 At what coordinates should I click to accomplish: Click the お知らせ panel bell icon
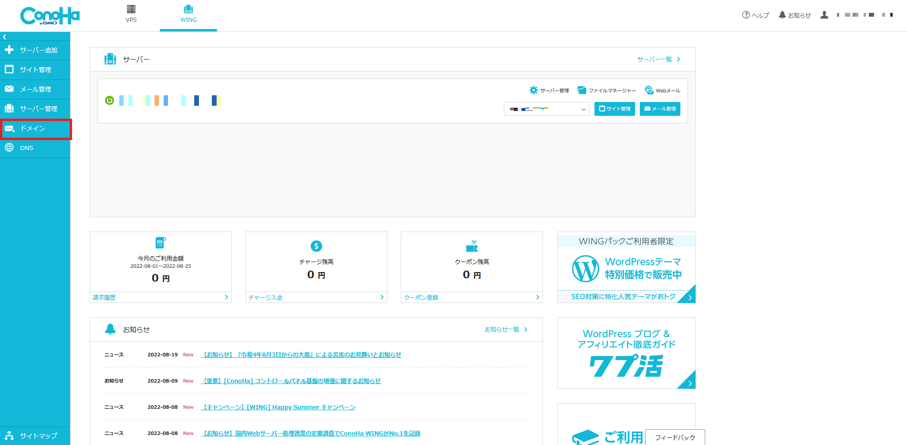[x=110, y=329]
